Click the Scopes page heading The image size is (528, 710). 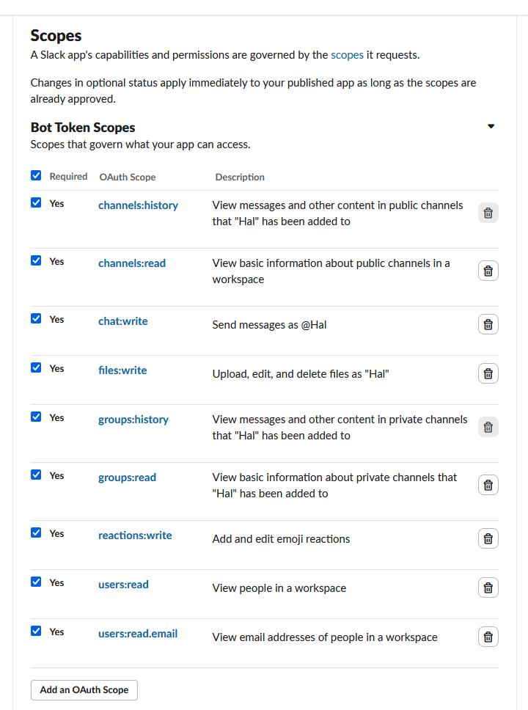click(x=56, y=35)
